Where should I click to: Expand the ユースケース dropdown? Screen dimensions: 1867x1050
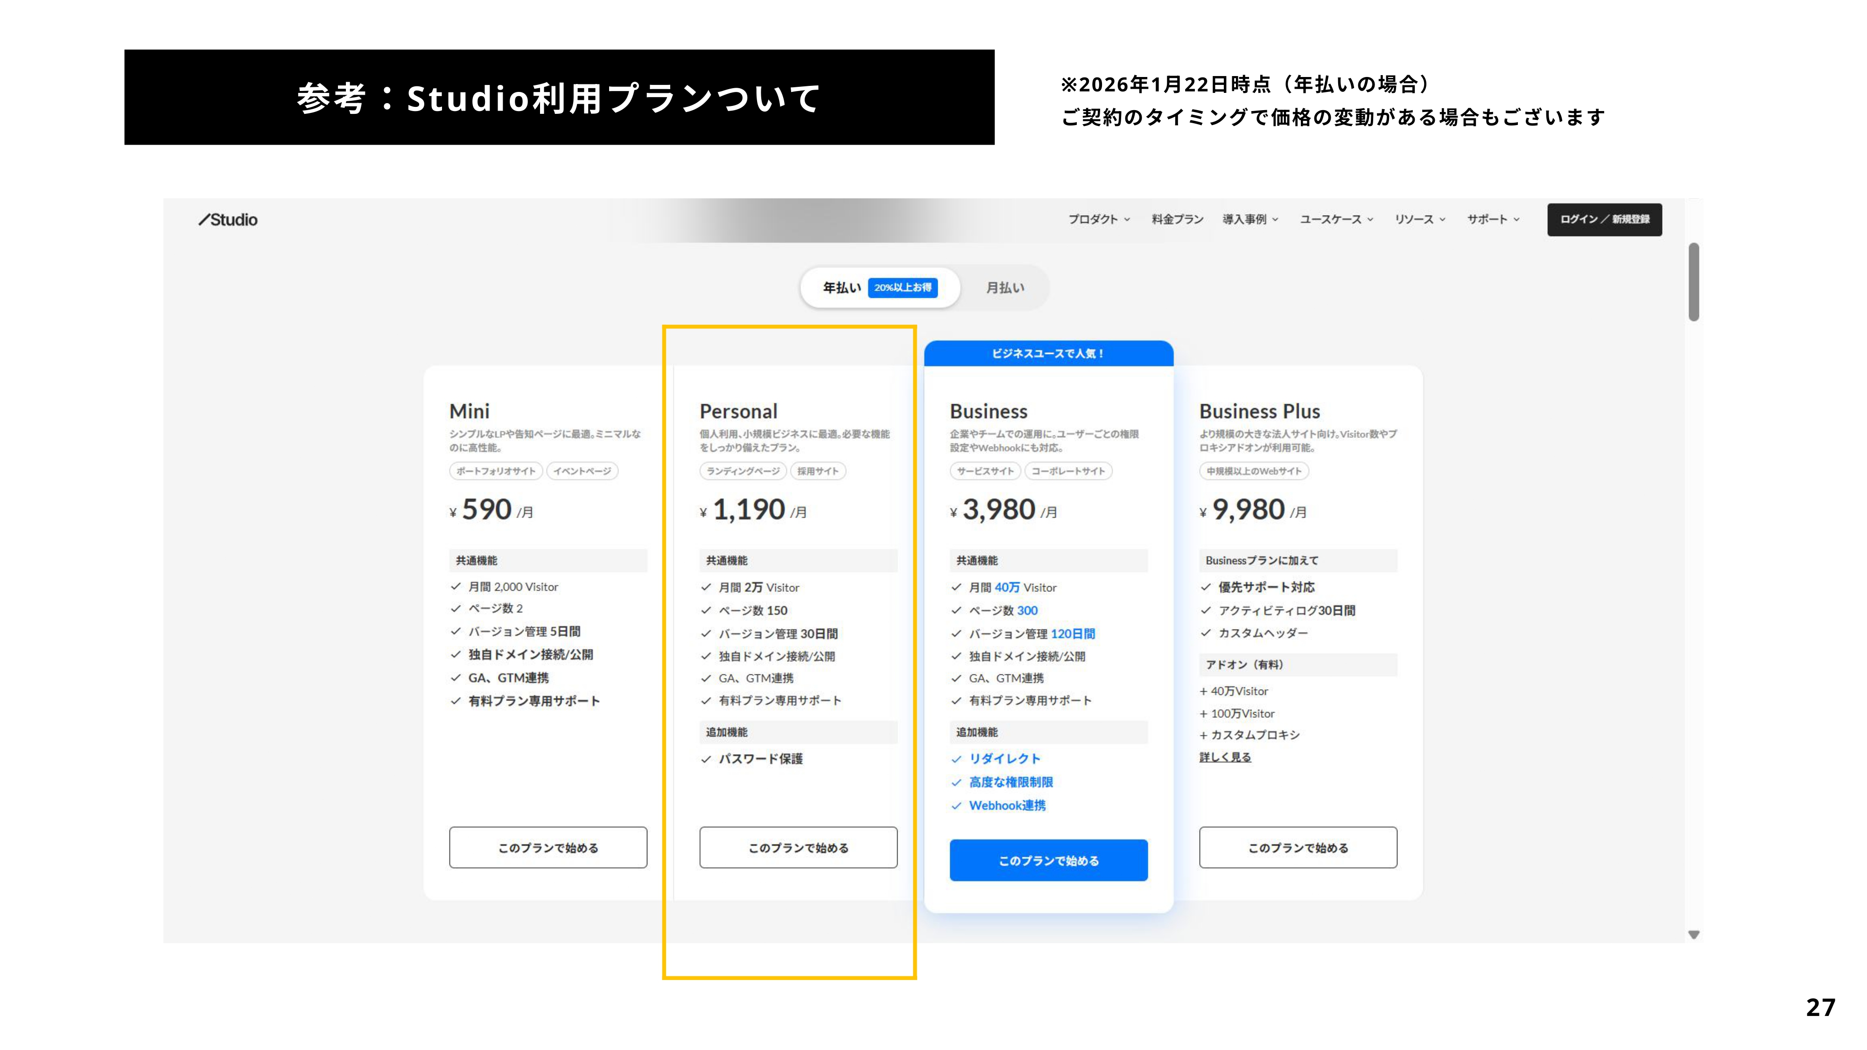click(1336, 219)
